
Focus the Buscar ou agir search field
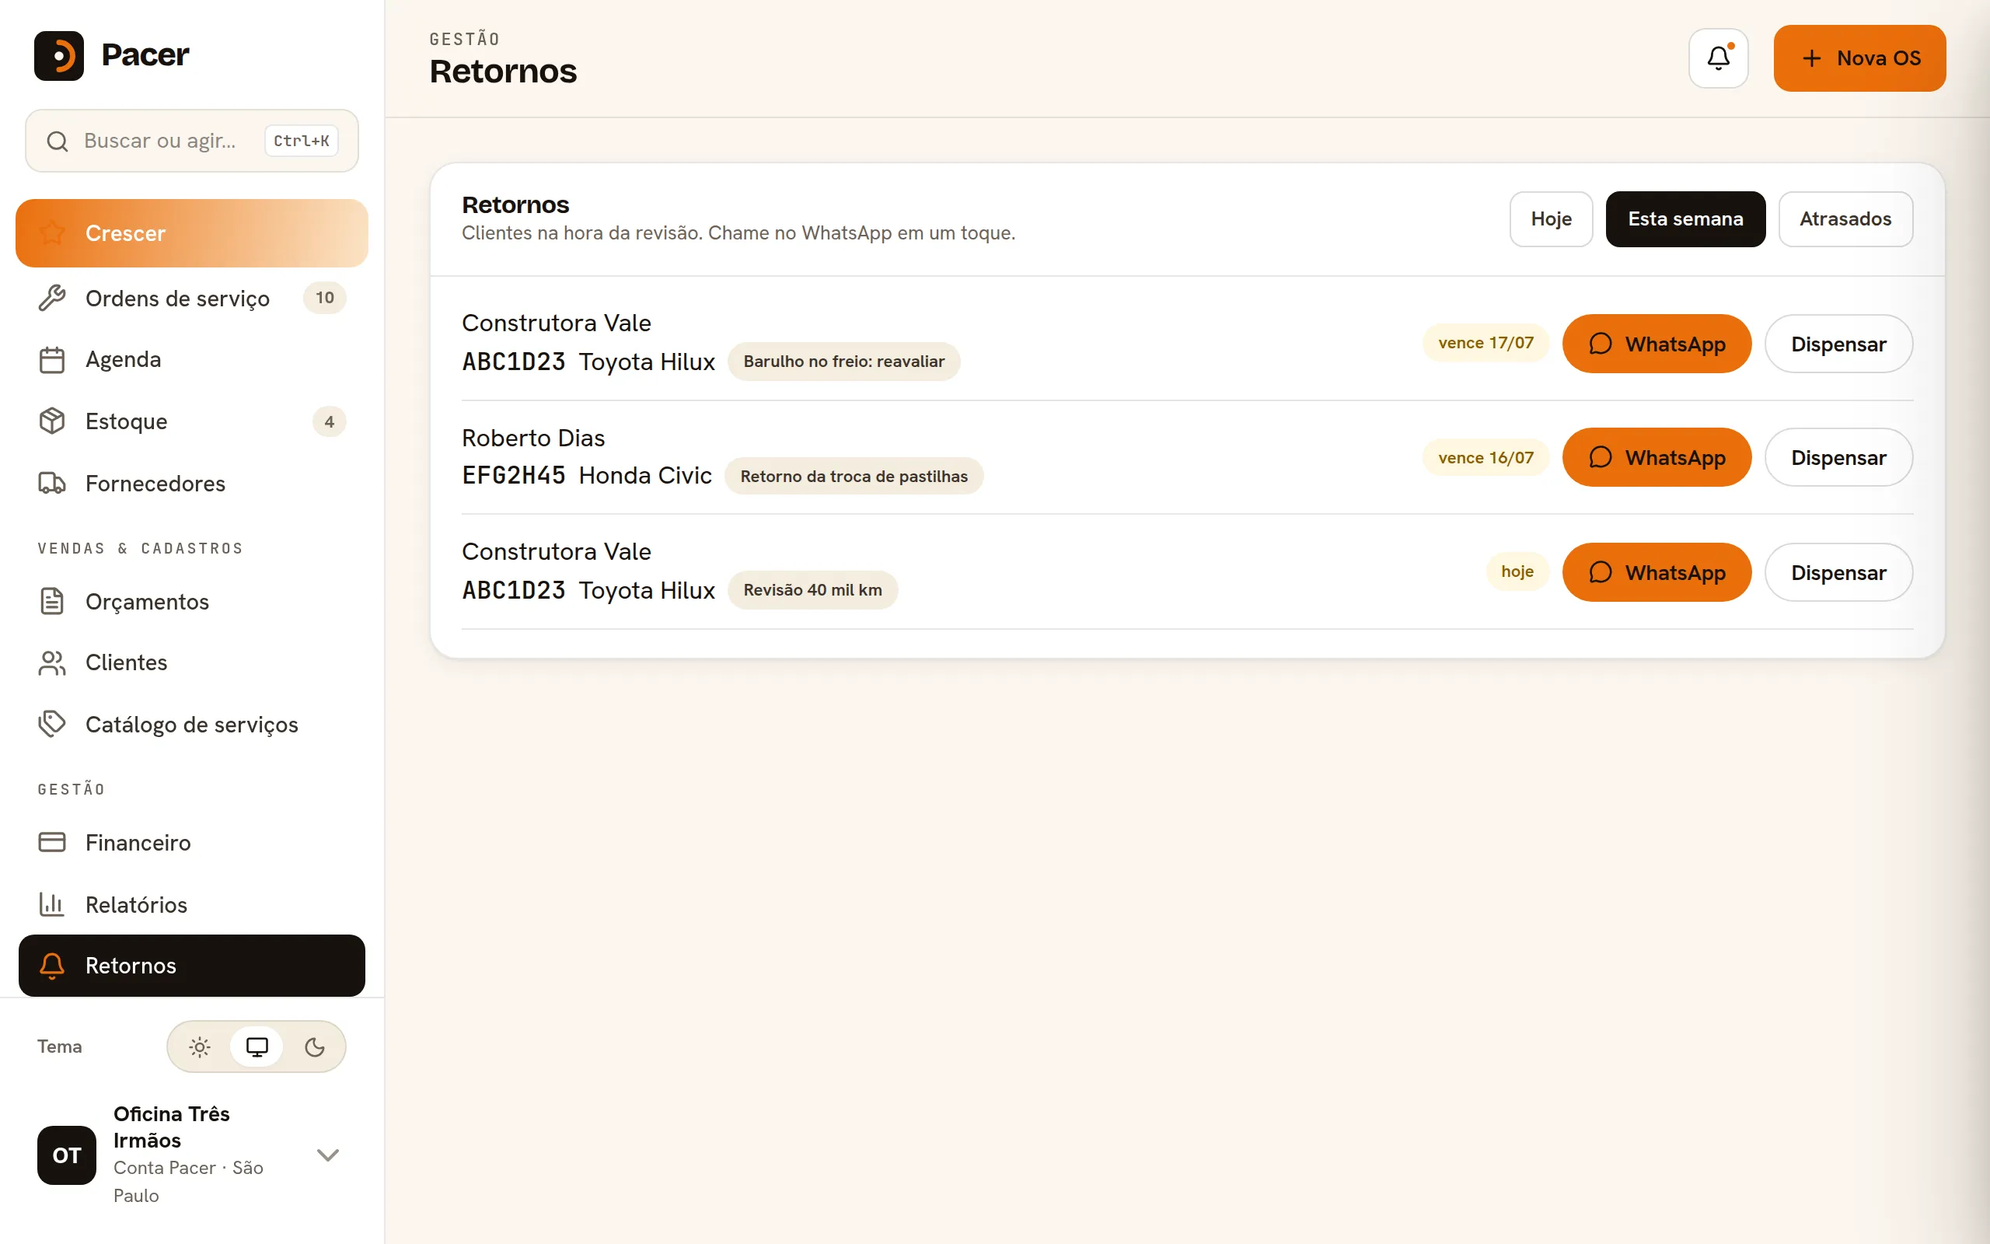coord(191,141)
